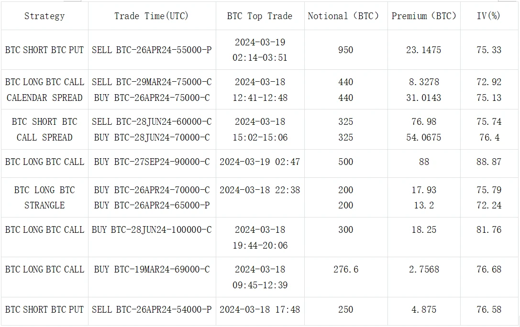Click the STRANGLE strategy text
This screenshot has width=520, height=327.
coord(44,205)
